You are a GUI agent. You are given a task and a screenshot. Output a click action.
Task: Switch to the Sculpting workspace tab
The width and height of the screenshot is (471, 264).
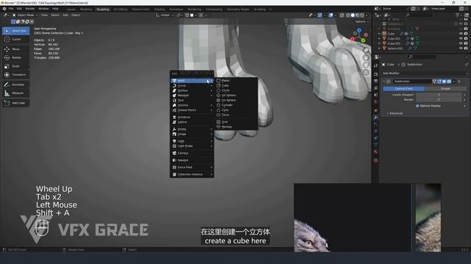point(103,10)
